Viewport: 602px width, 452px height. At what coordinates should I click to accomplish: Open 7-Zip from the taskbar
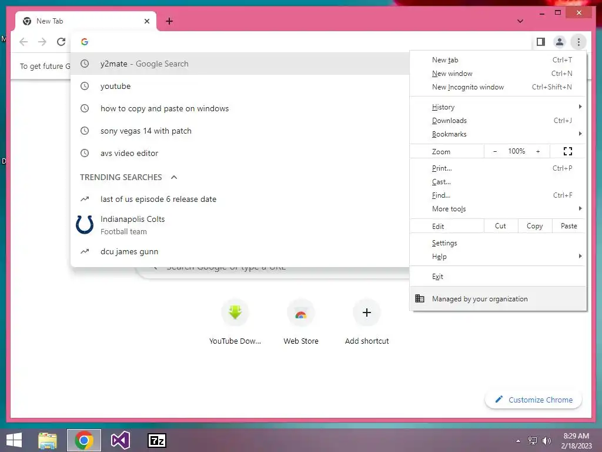click(157, 440)
